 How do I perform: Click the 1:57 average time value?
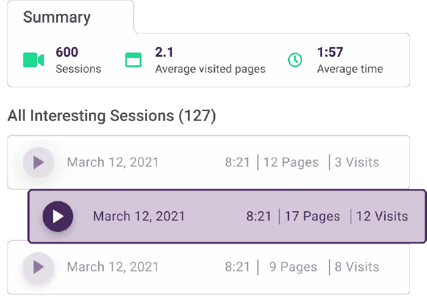tap(331, 52)
